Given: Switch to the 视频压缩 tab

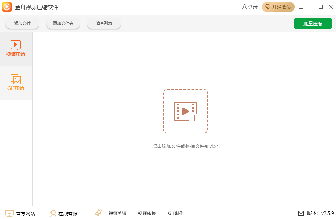Looking at the screenshot, I should (x=16, y=49).
